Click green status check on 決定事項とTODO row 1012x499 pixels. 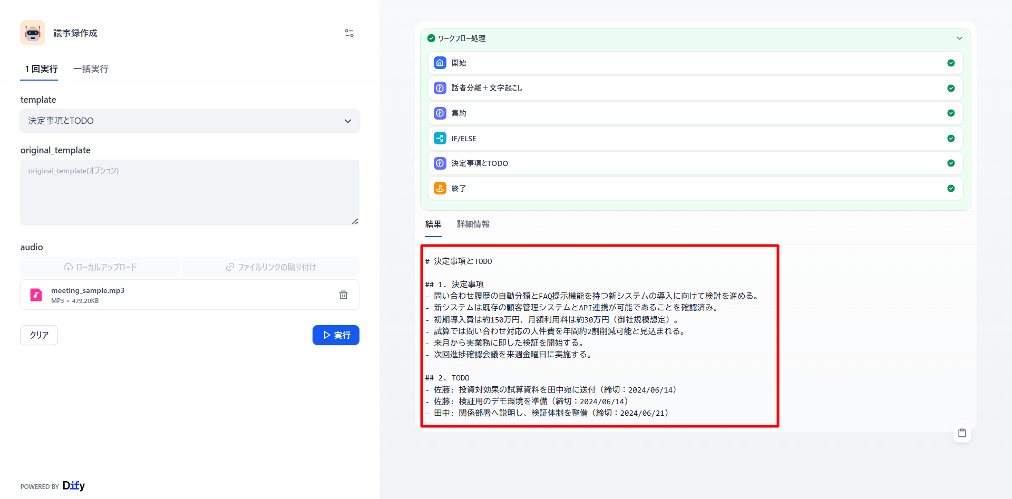pos(951,163)
